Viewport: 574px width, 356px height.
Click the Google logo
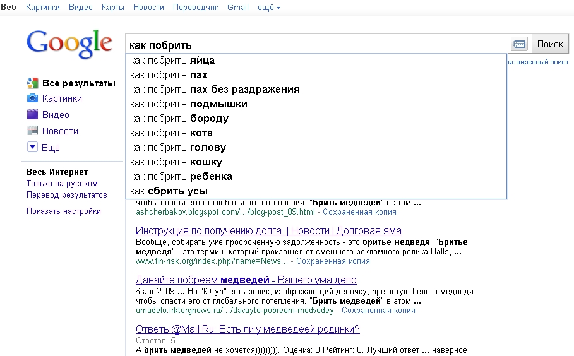69,43
